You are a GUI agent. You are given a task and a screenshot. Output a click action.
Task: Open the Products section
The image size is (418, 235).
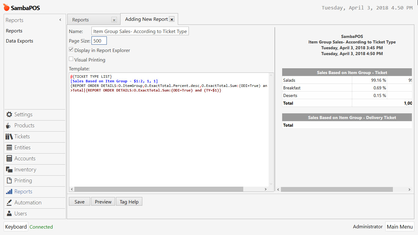click(x=24, y=126)
